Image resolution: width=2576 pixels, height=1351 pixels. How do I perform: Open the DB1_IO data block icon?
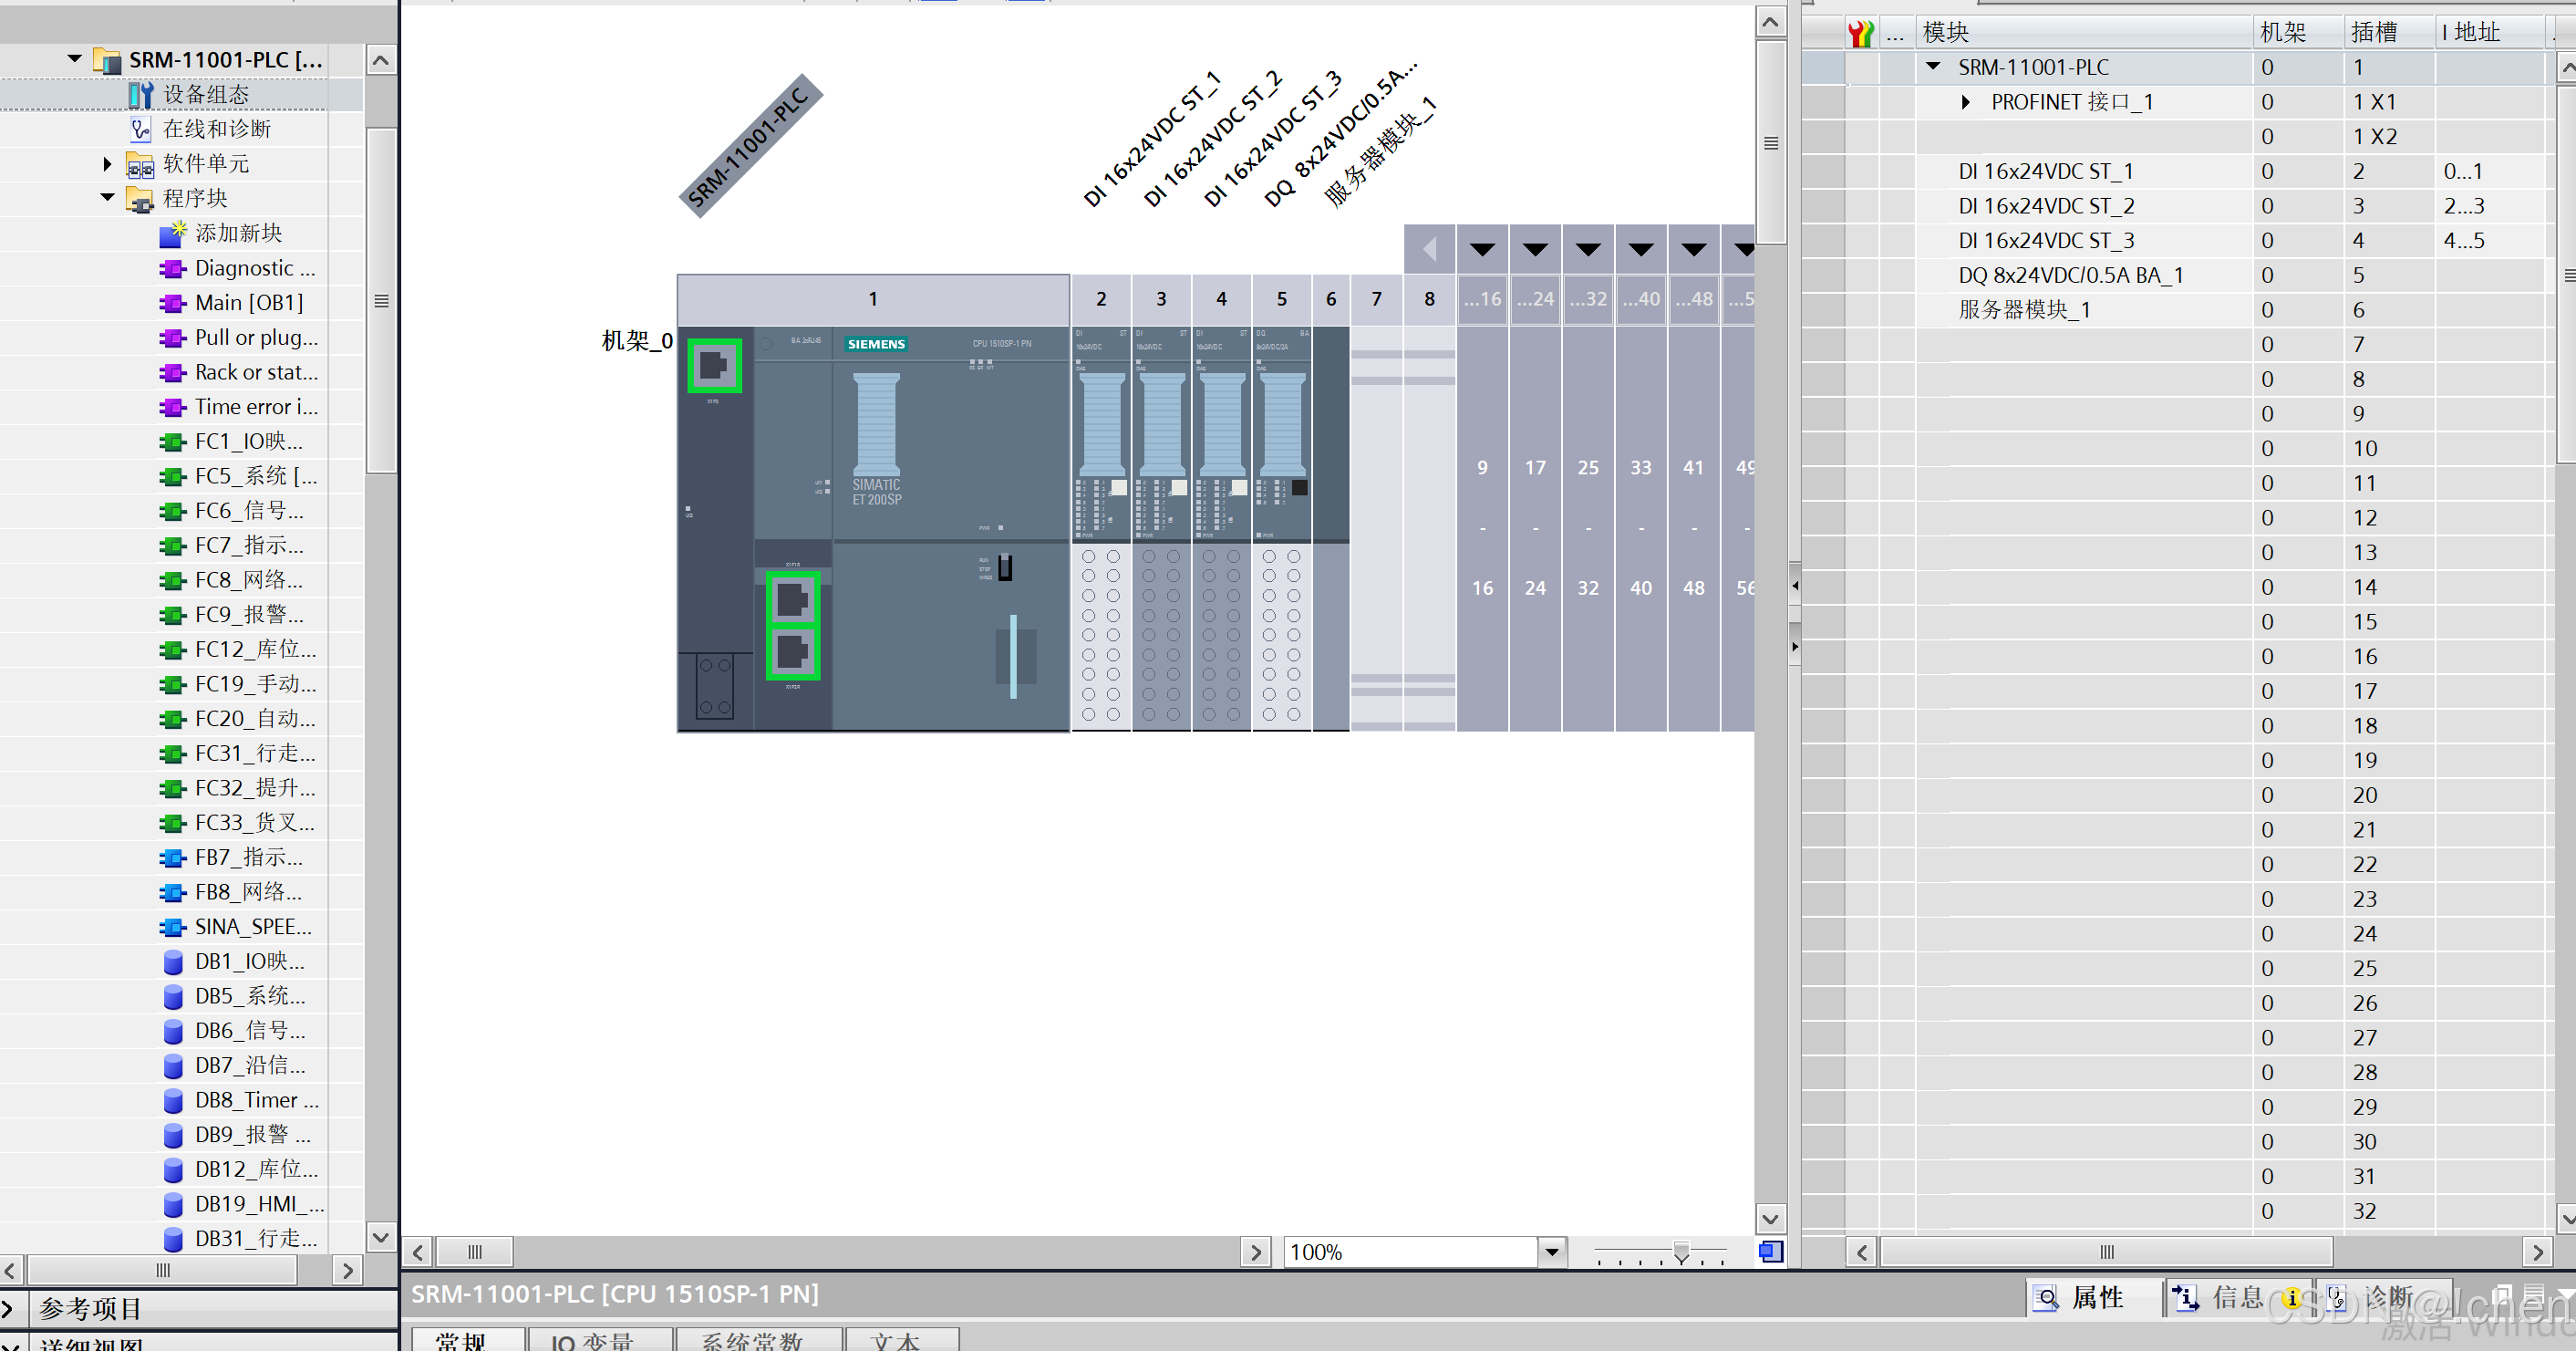(172, 961)
